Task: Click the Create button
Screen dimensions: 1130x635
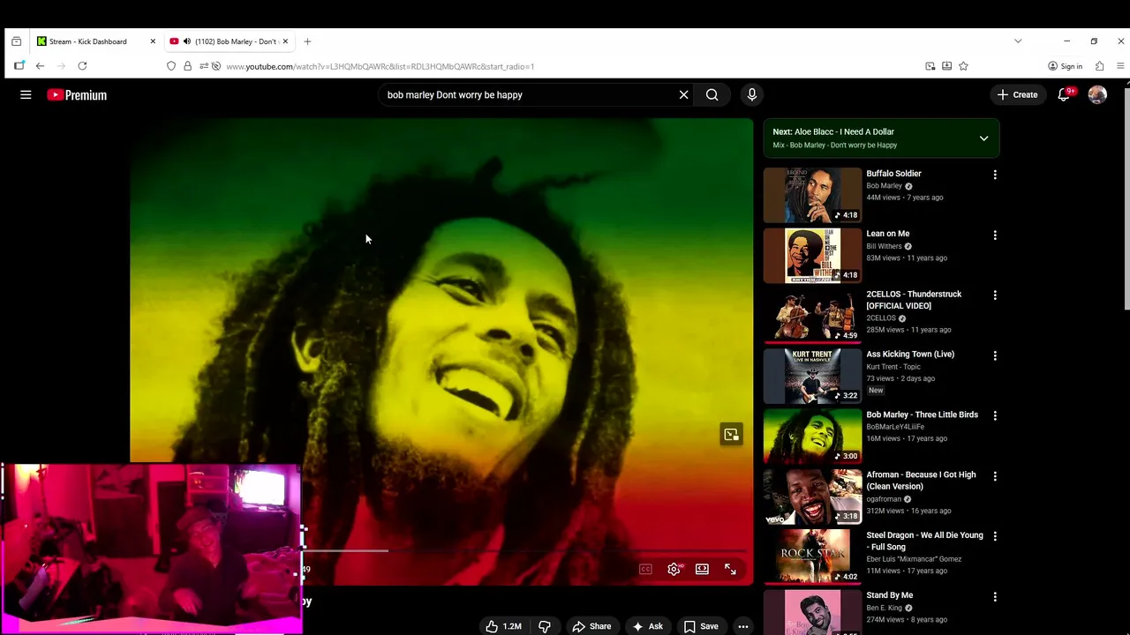Action: pyautogui.click(x=1018, y=94)
